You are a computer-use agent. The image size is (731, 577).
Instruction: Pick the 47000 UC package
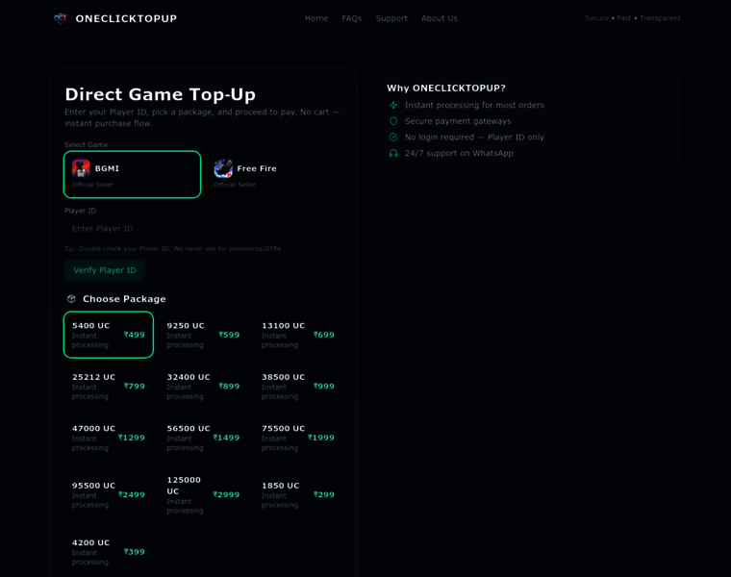(109, 438)
